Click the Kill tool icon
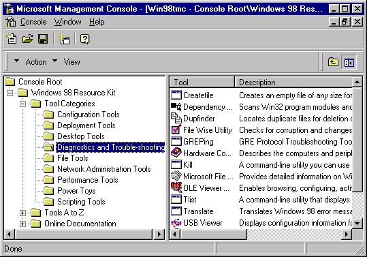 click(x=176, y=165)
